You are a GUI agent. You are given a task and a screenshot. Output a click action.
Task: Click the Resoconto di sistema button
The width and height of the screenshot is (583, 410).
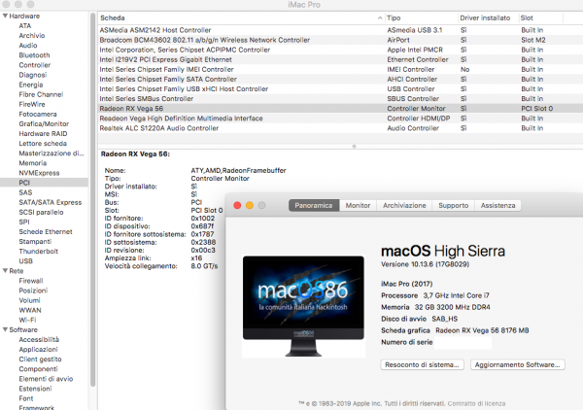(422, 364)
